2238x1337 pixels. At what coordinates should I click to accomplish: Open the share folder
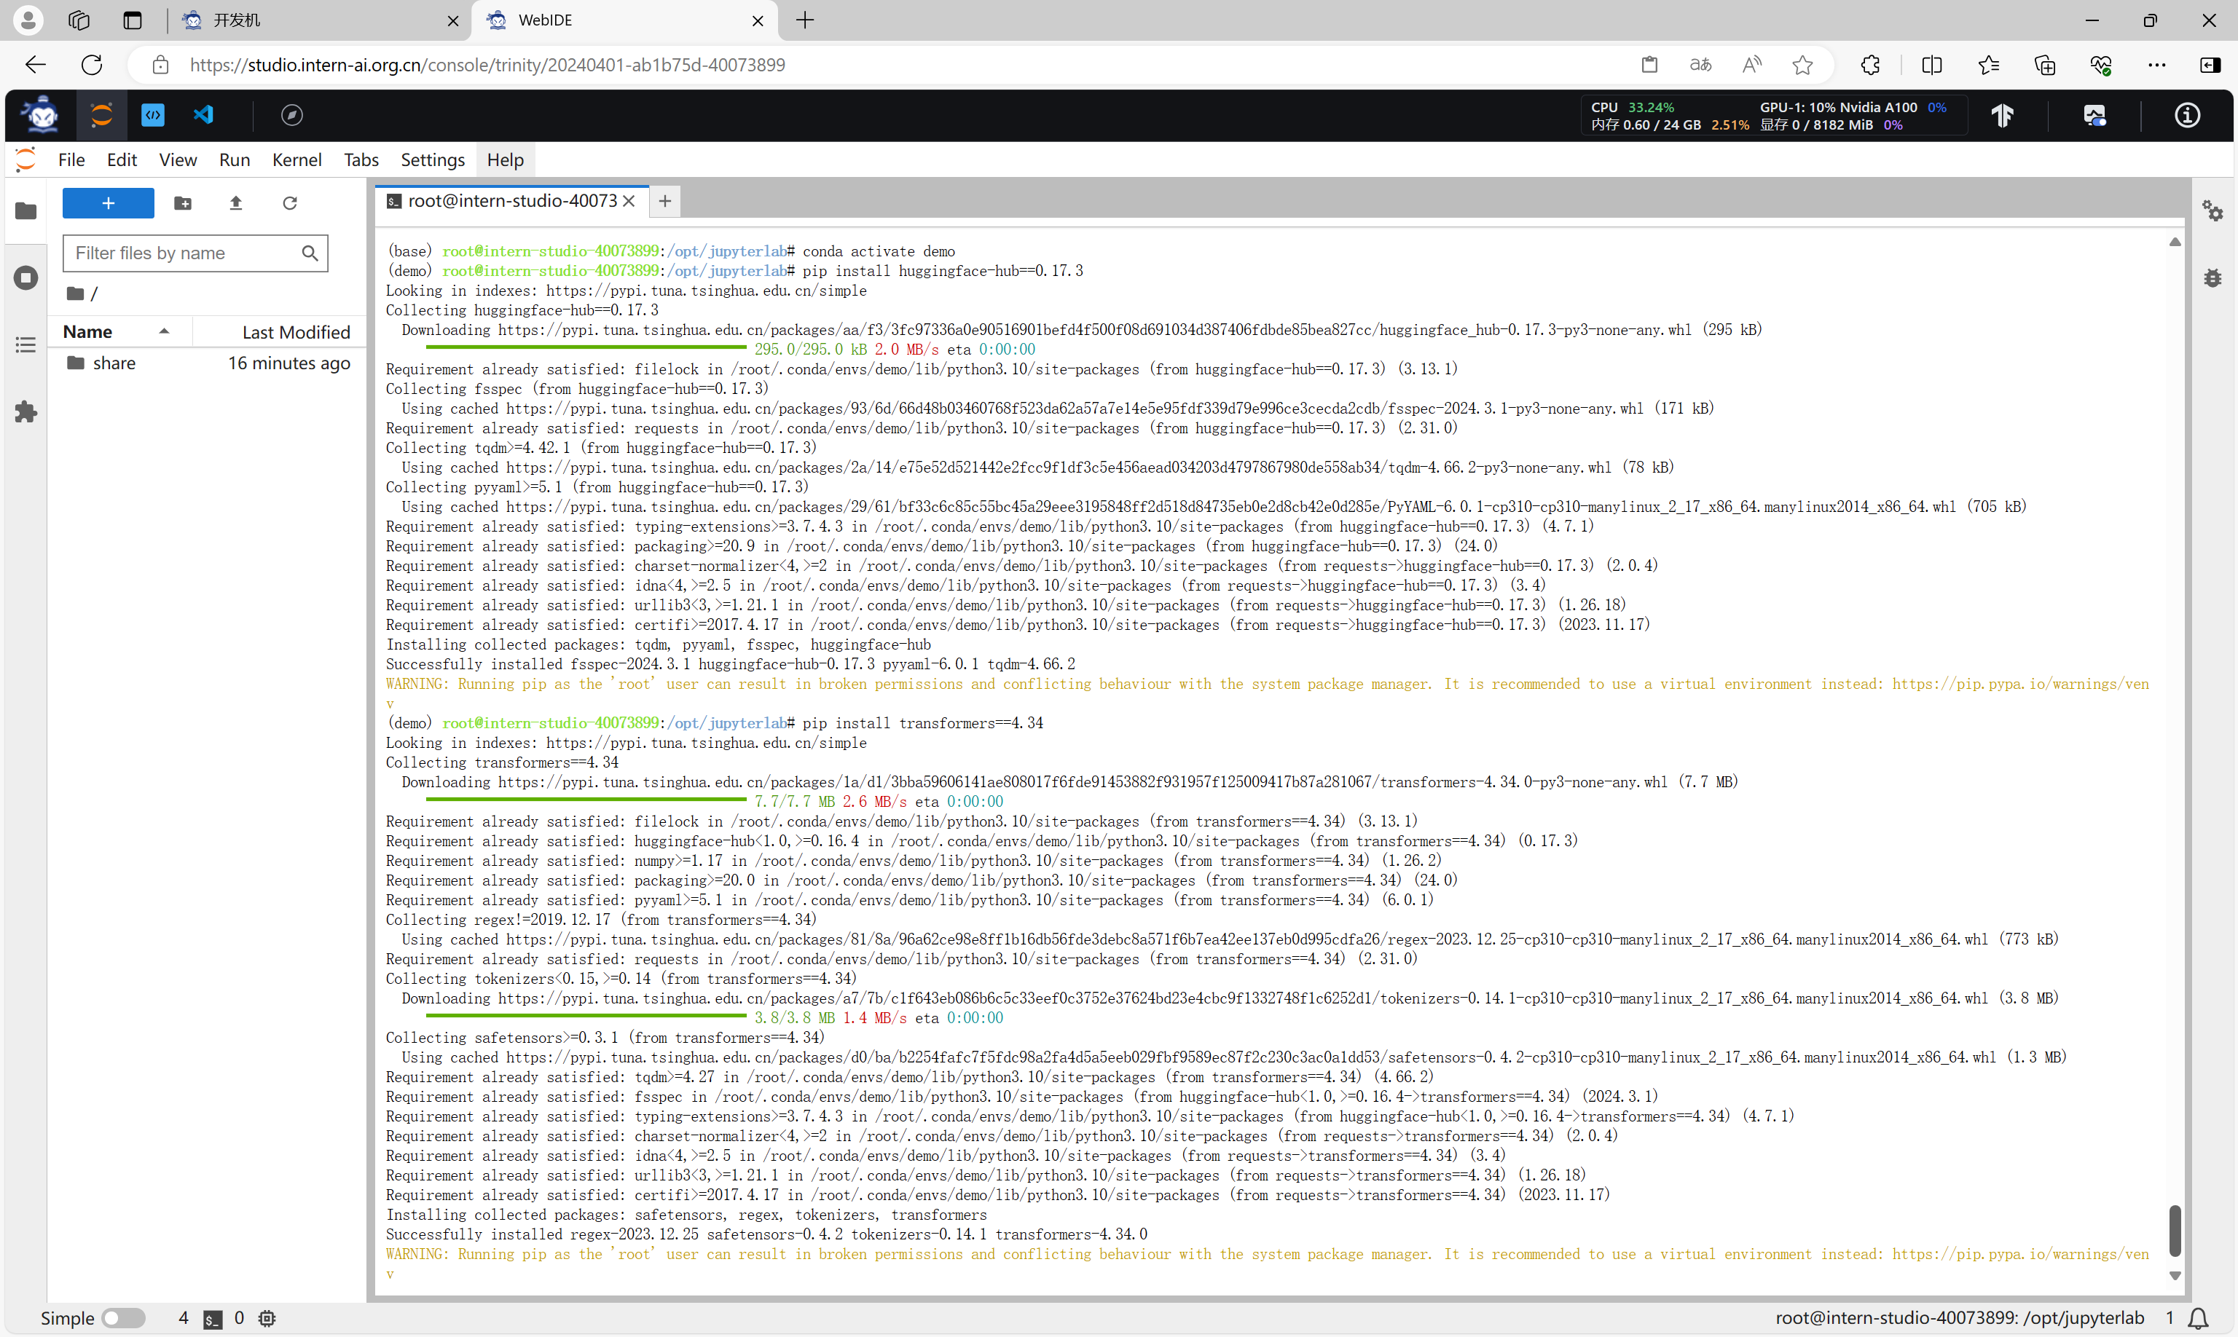click(x=208, y=363)
